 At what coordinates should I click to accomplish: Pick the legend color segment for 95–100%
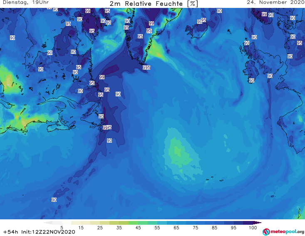238,223
